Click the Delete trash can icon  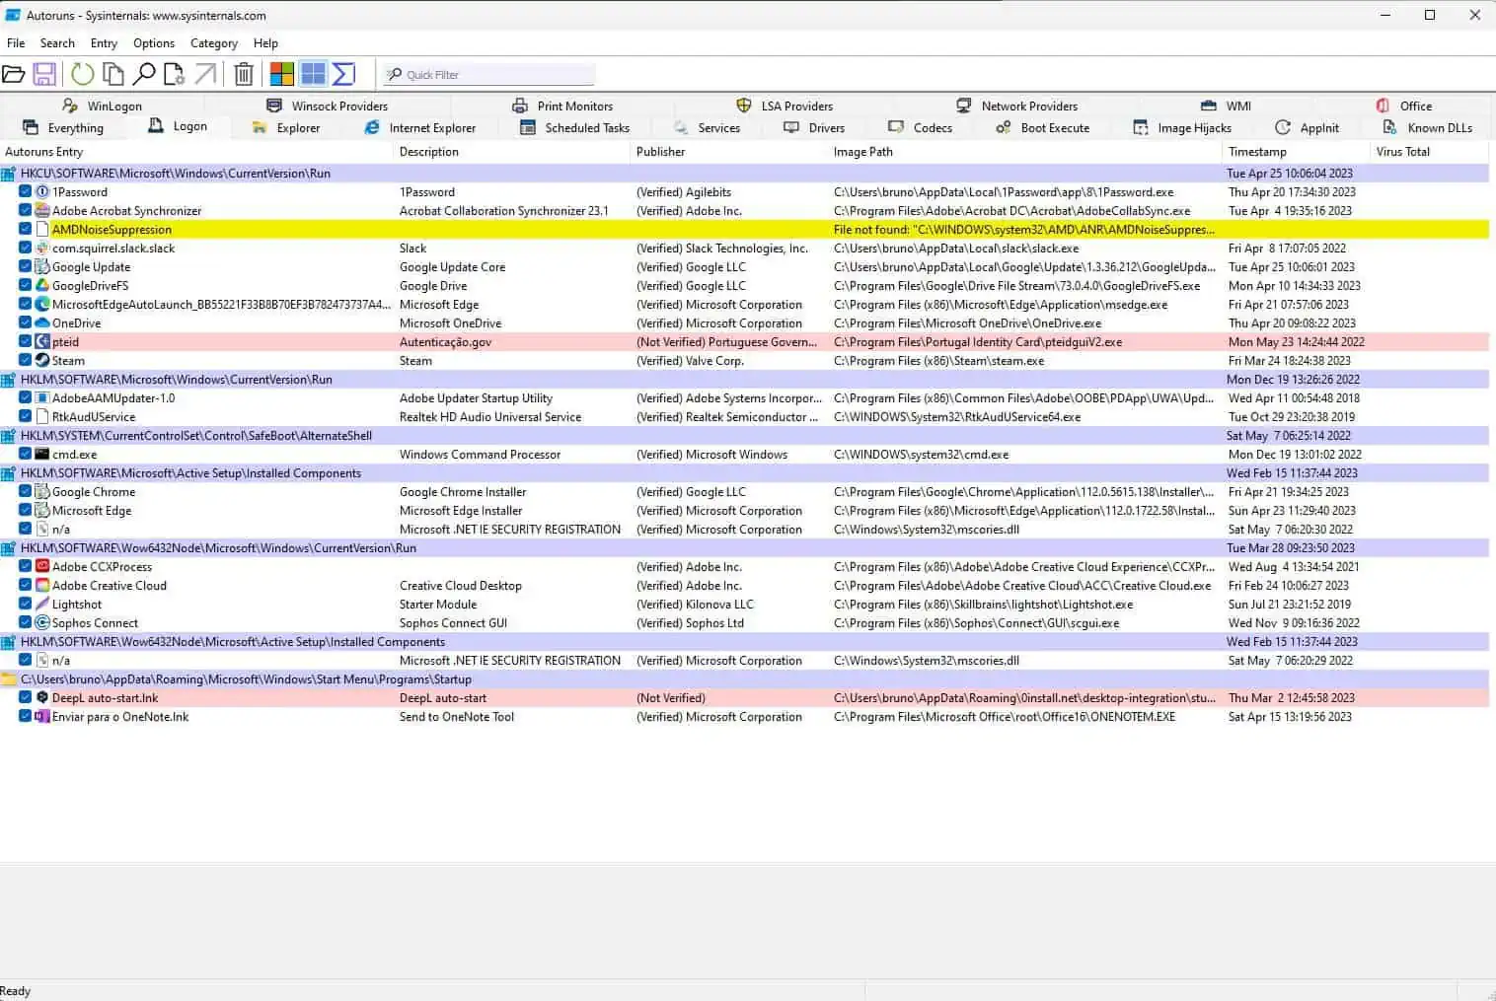pyautogui.click(x=244, y=74)
